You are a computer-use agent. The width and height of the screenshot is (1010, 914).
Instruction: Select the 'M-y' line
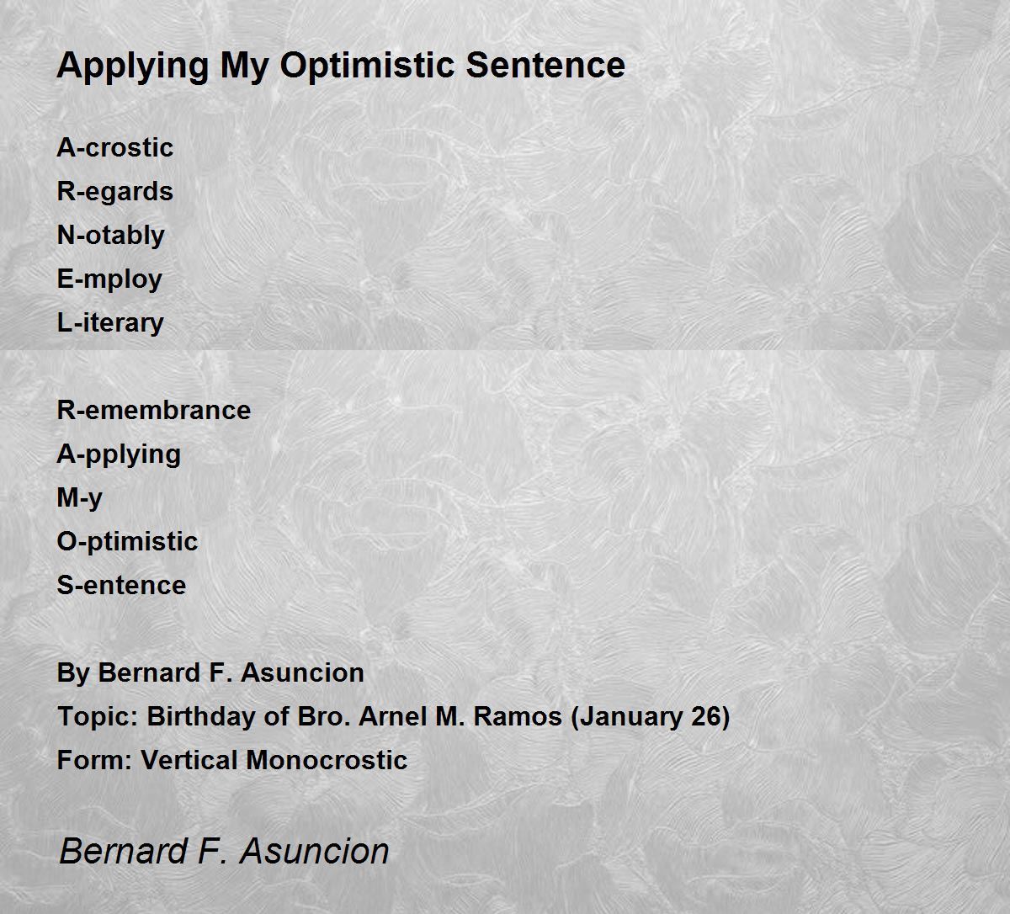tap(80, 498)
